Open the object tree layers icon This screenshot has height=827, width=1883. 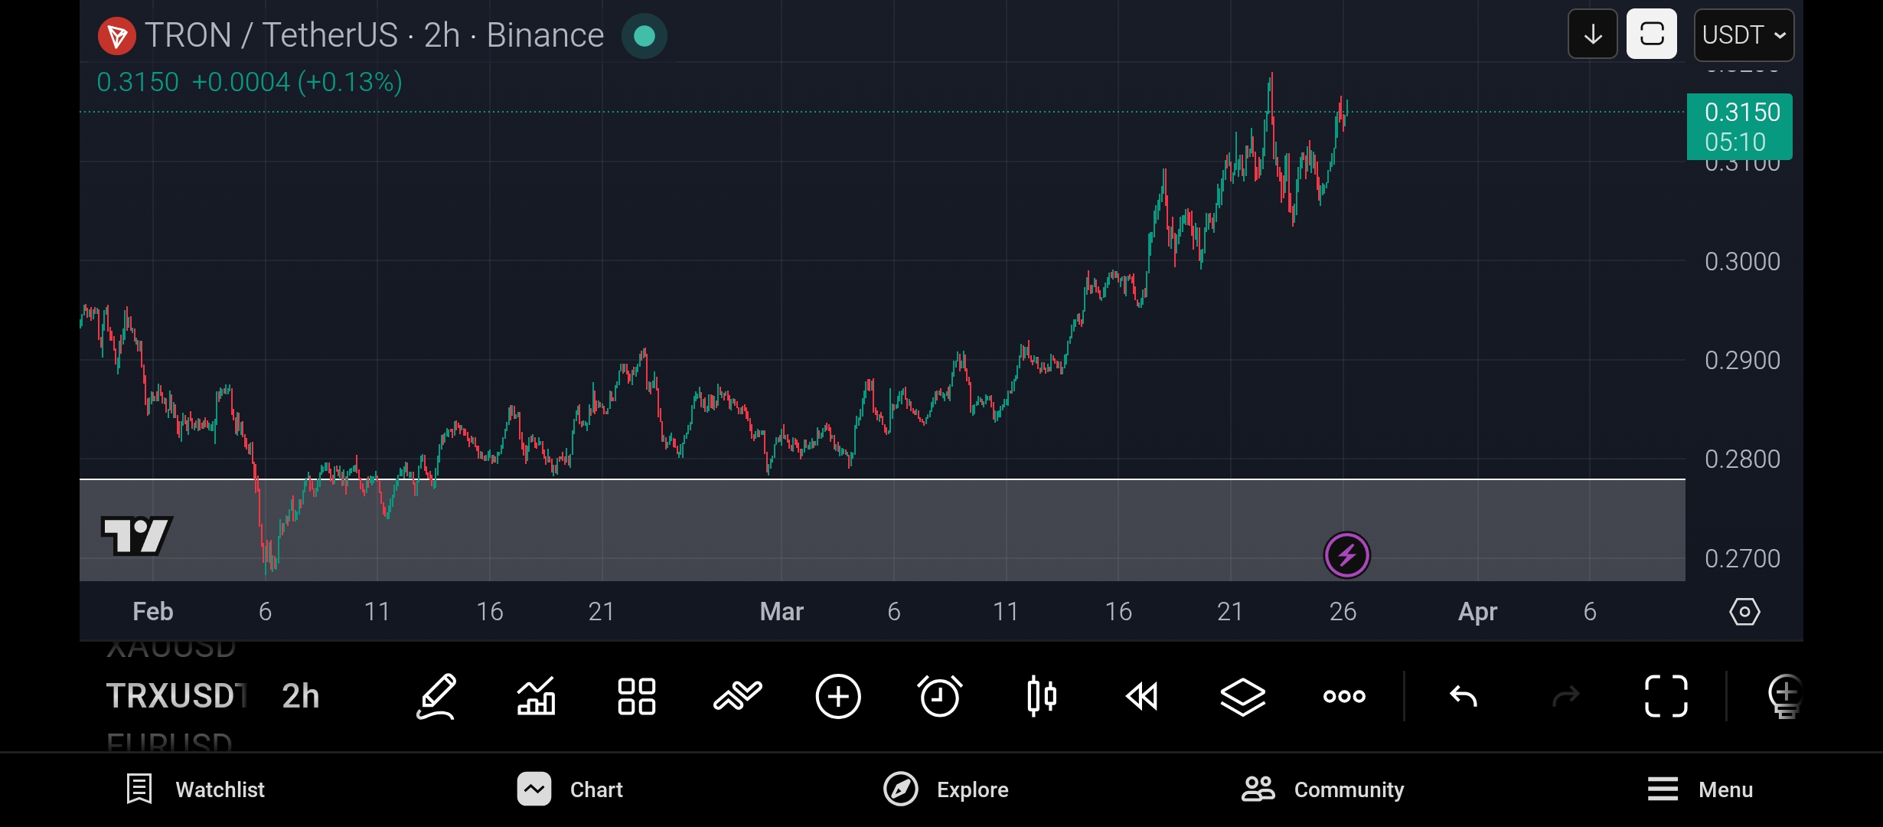[x=1242, y=696]
